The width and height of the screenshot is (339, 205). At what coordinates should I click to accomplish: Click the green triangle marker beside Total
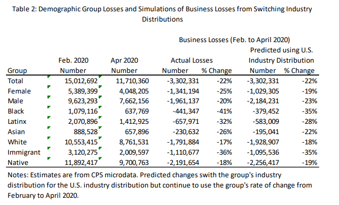(x=49, y=77)
